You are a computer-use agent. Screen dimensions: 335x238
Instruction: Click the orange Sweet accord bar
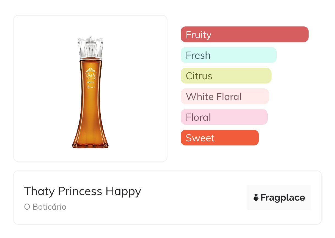[x=219, y=138]
